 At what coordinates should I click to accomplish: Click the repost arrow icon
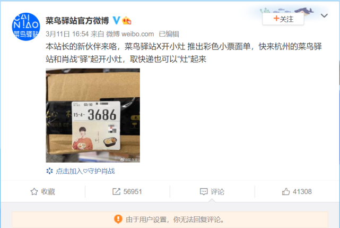tap(117, 191)
